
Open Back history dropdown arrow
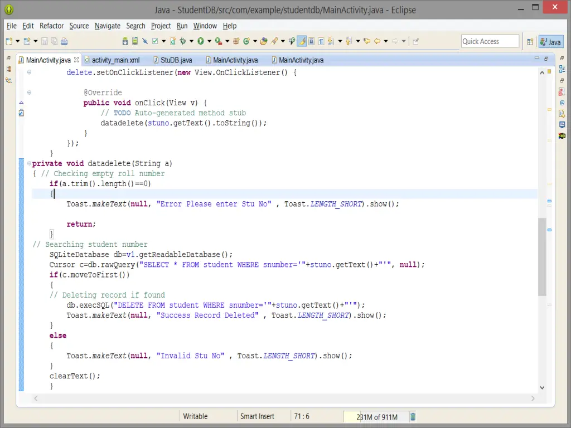[x=386, y=41]
